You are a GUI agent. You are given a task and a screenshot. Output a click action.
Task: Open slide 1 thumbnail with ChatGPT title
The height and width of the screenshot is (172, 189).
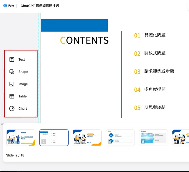(21, 138)
